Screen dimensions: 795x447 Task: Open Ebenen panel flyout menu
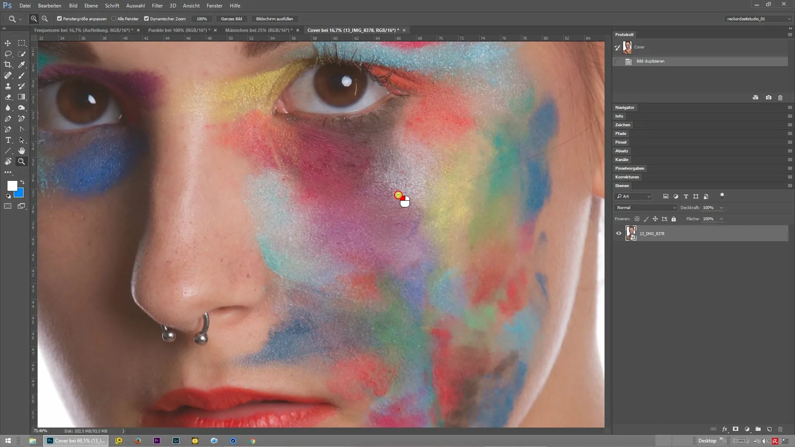790,185
